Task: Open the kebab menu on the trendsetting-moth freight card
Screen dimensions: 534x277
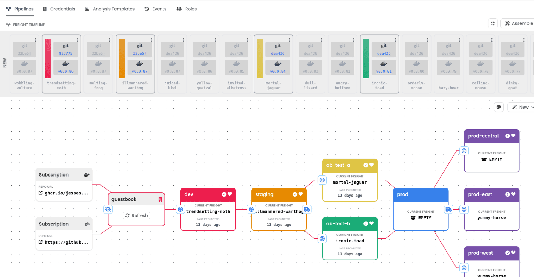Action: click(x=77, y=40)
